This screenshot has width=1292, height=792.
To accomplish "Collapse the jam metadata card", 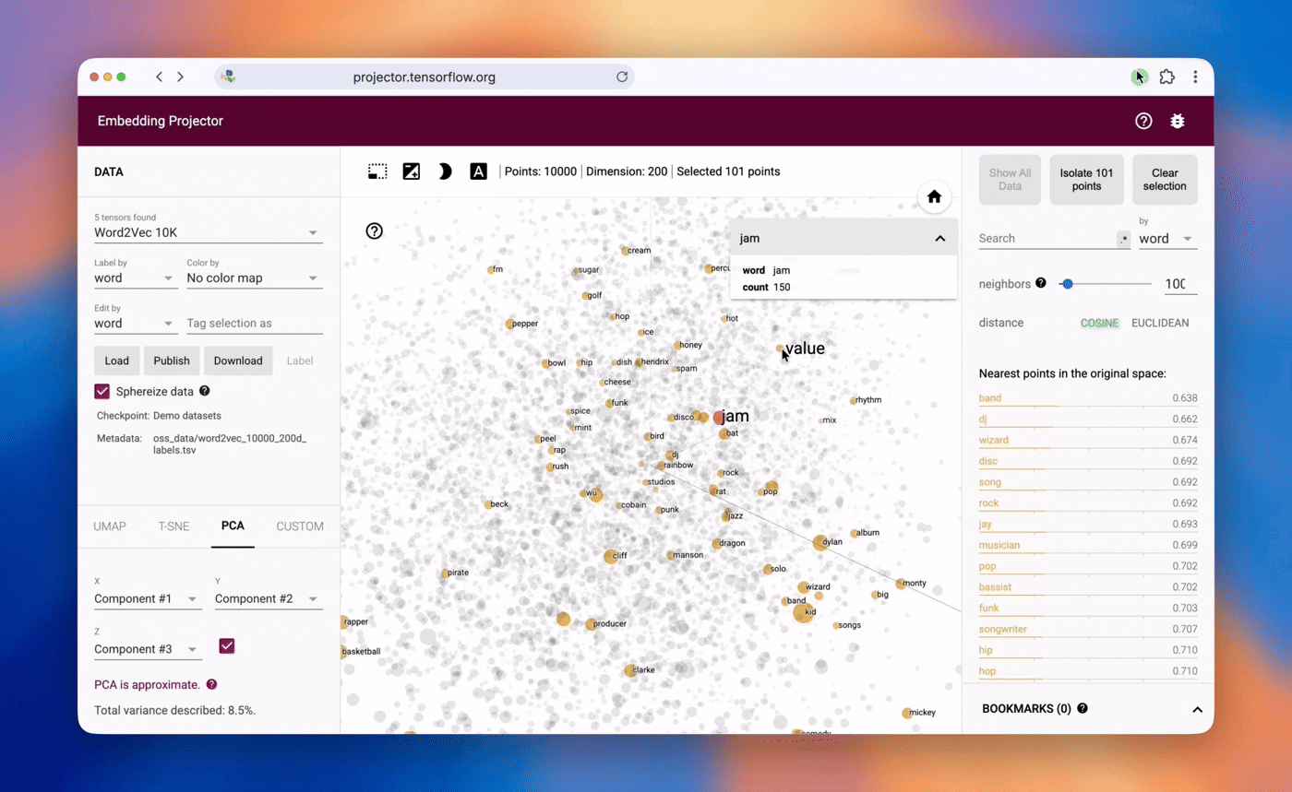I will (939, 238).
